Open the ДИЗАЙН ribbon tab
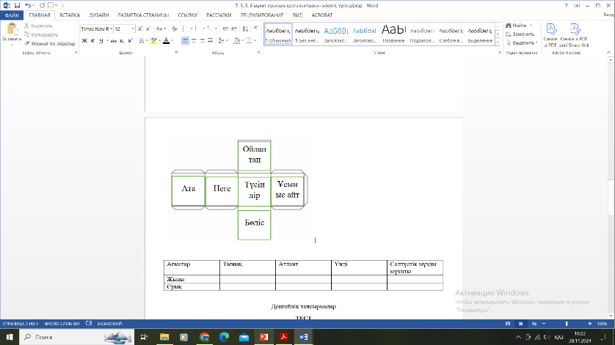Screen dimensions: 615x345 [99, 15]
